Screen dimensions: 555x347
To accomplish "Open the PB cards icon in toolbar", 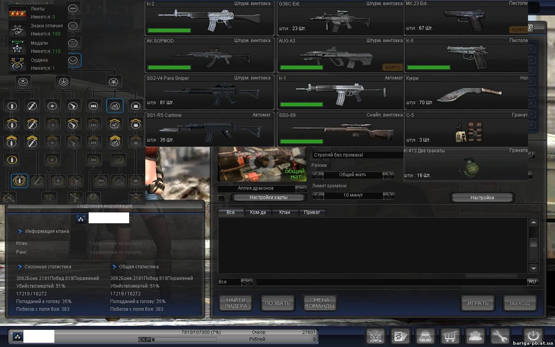I will [x=400, y=336].
